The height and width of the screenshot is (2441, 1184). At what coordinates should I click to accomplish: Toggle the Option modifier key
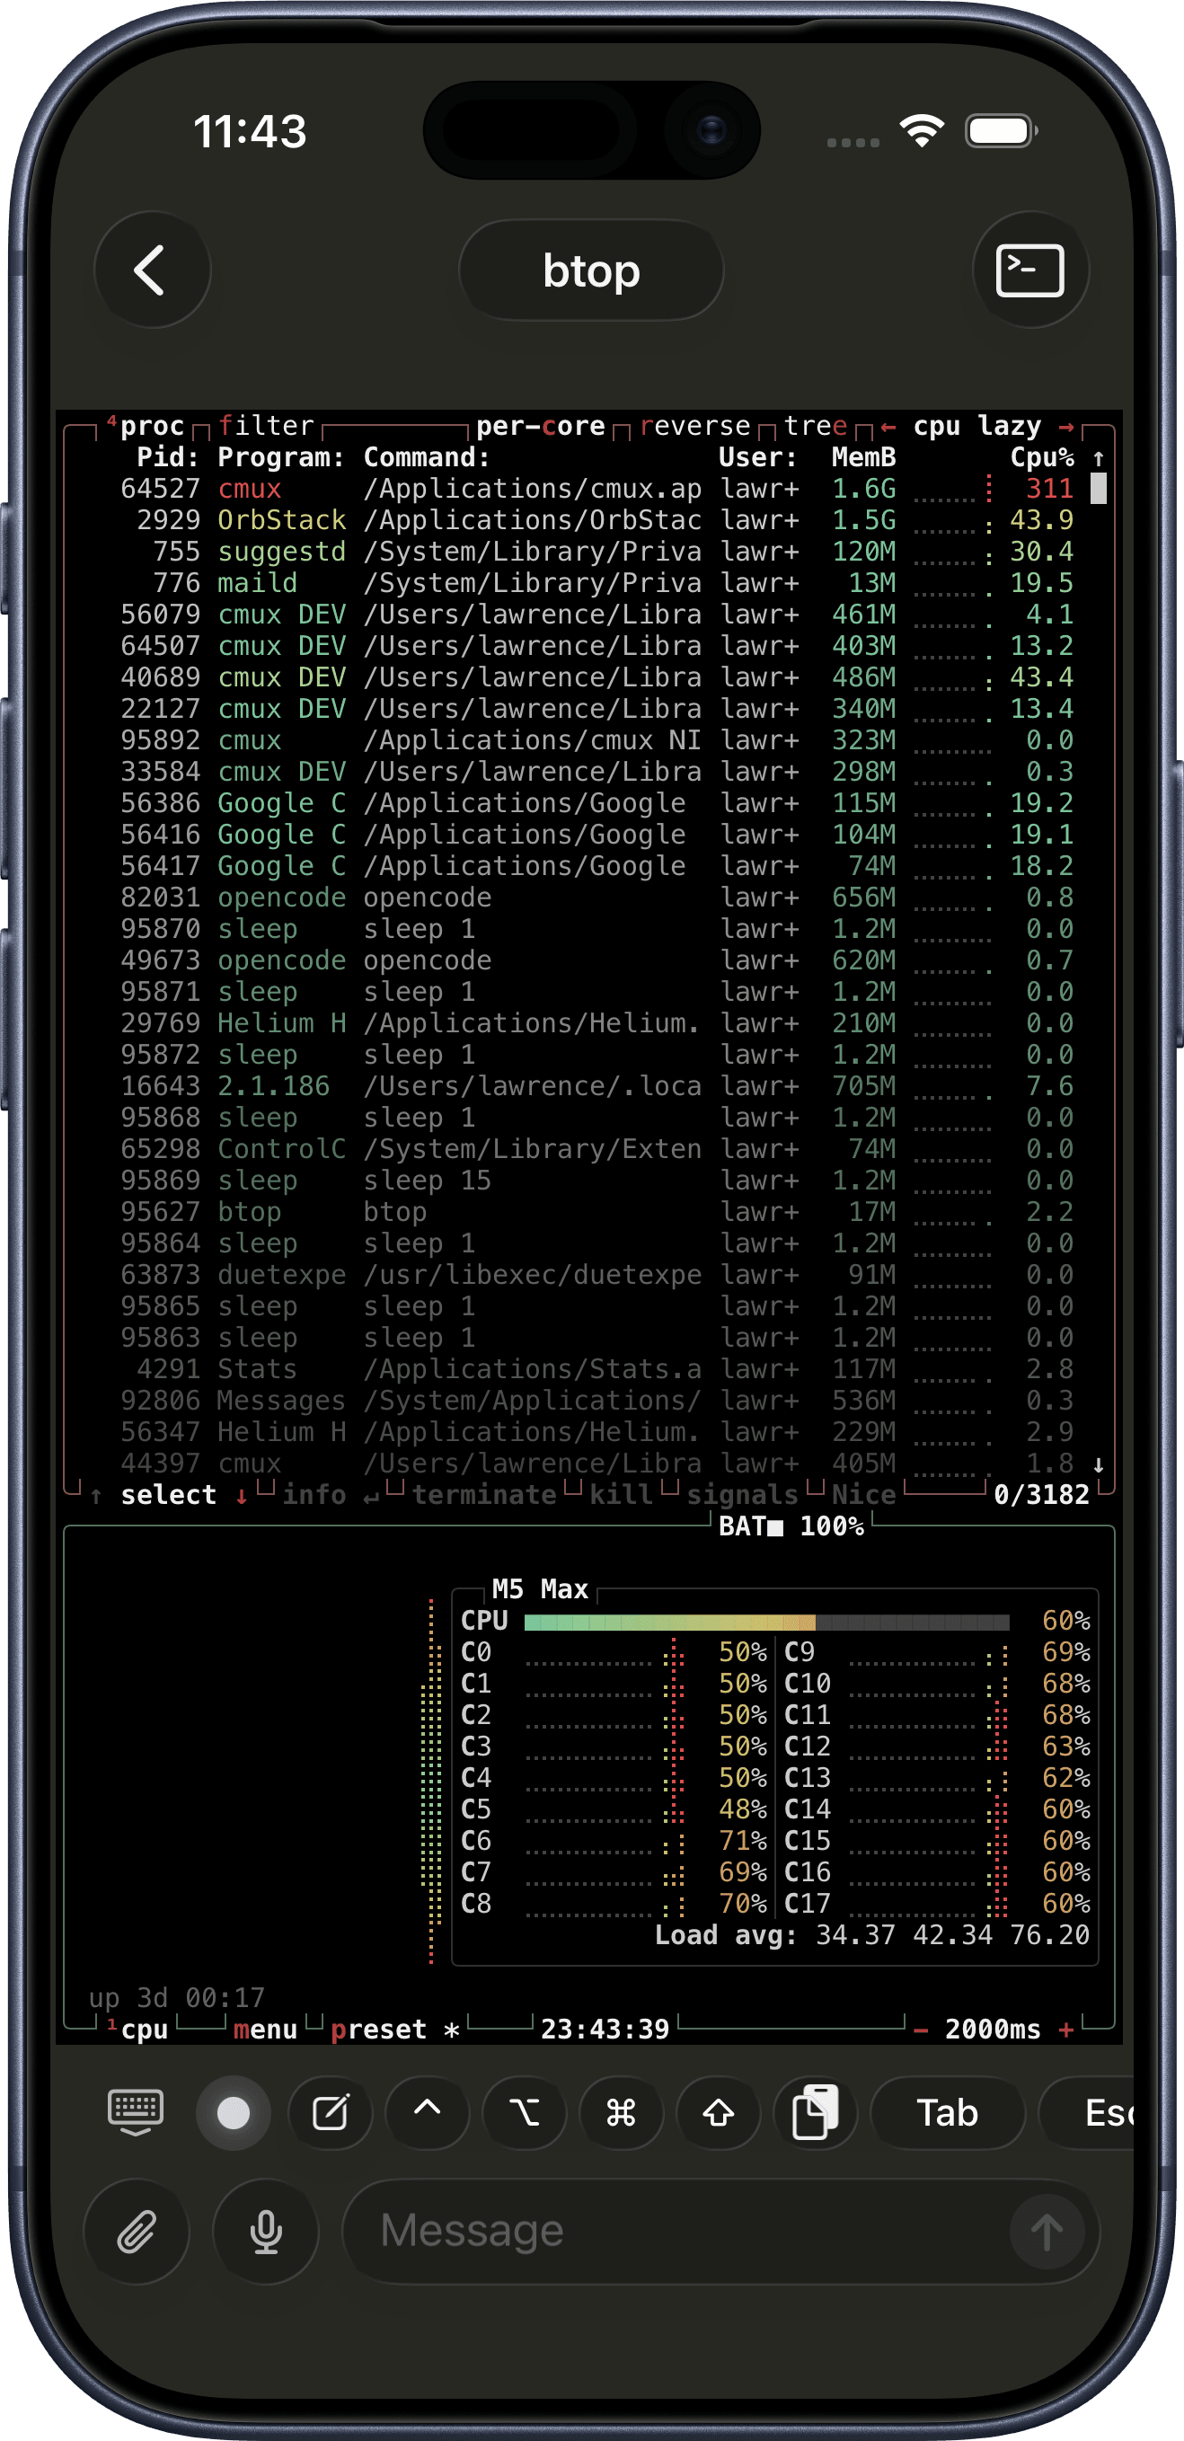525,2113
